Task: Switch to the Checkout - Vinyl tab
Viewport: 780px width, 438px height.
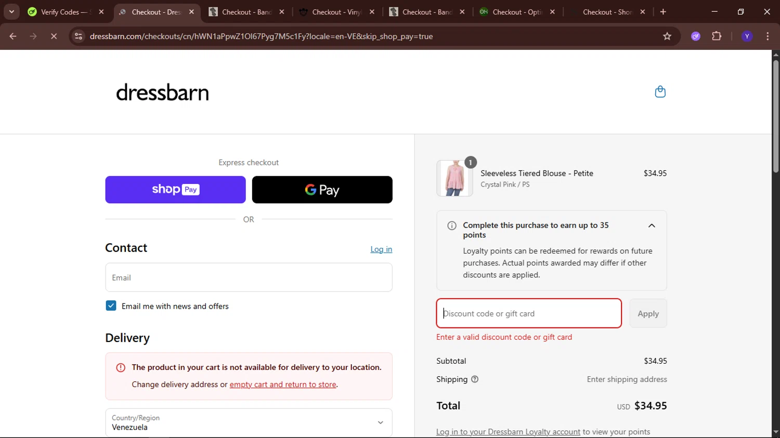Action: point(336,11)
